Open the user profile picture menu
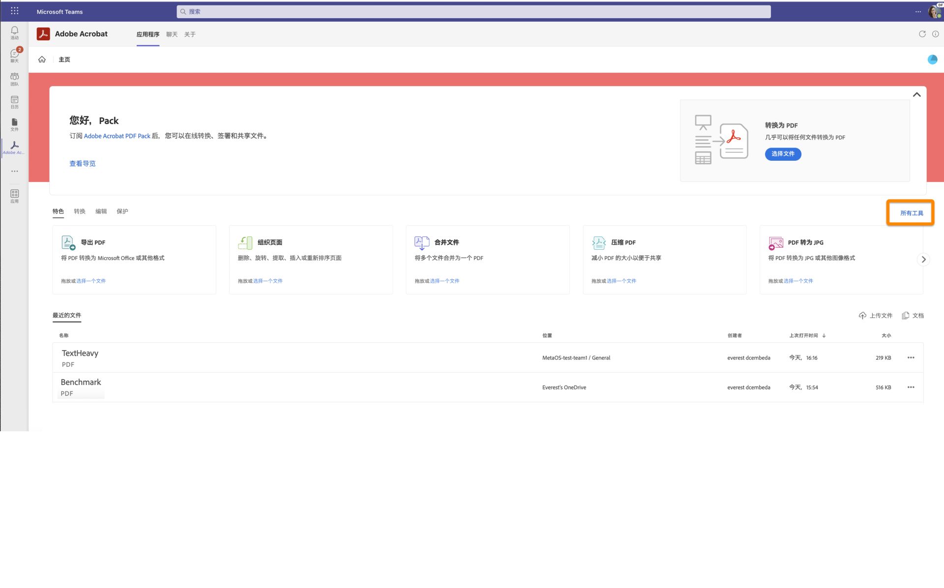 [x=934, y=11]
